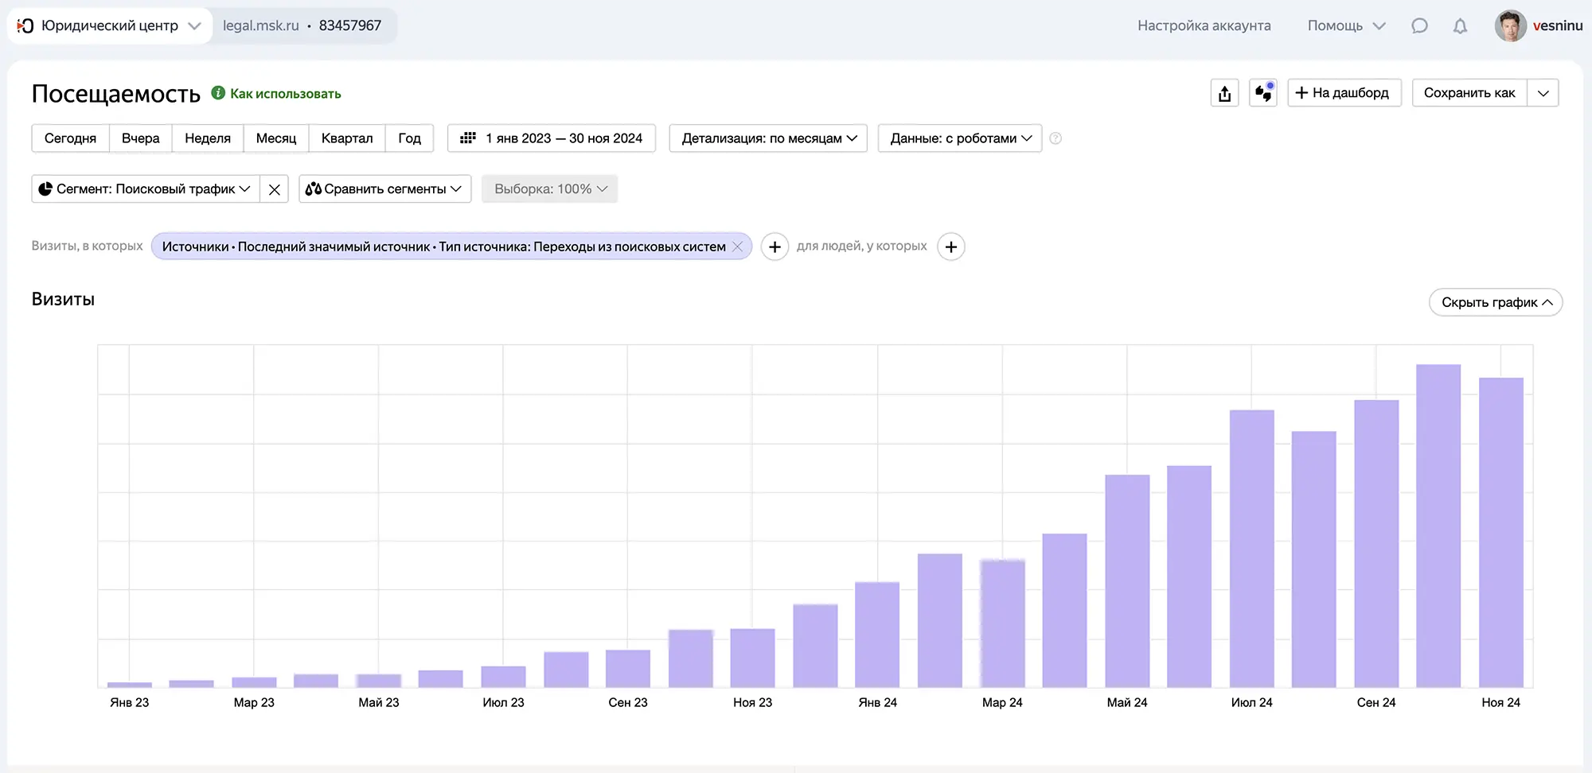Image resolution: width=1592 pixels, height=773 pixels.
Task: Remove the search traffic segment with X
Action: click(275, 189)
